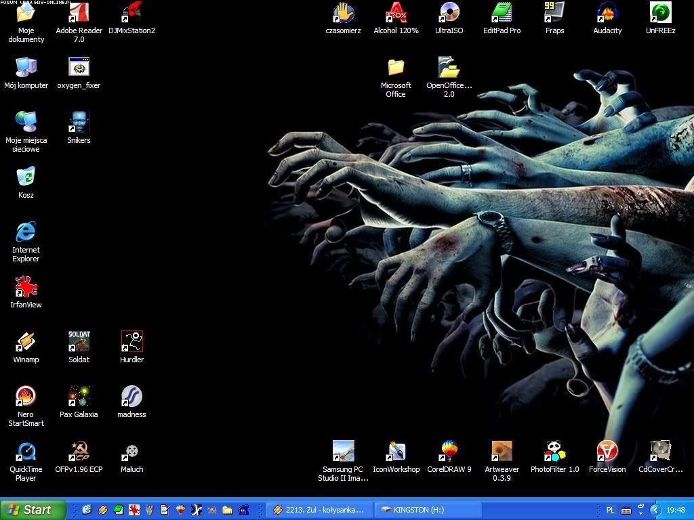Select the Microsoft Office desktop folder
This screenshot has width=694, height=520.
396,77
